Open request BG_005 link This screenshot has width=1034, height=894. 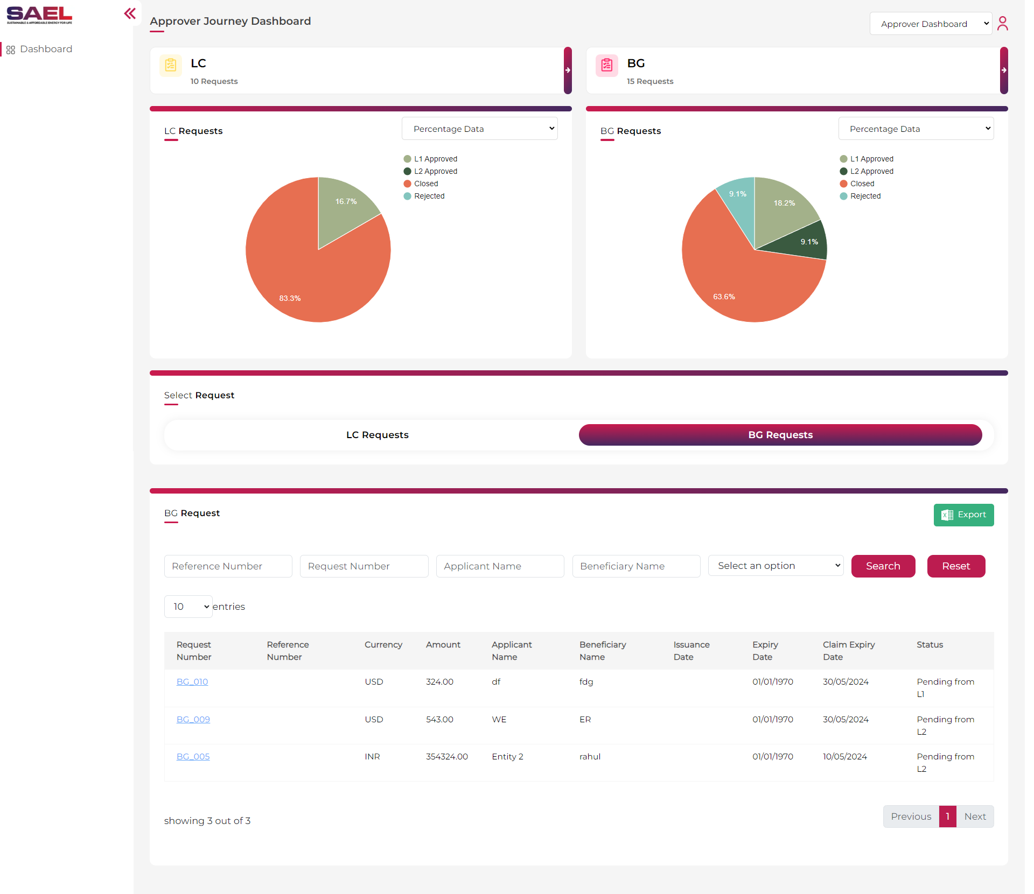point(193,757)
